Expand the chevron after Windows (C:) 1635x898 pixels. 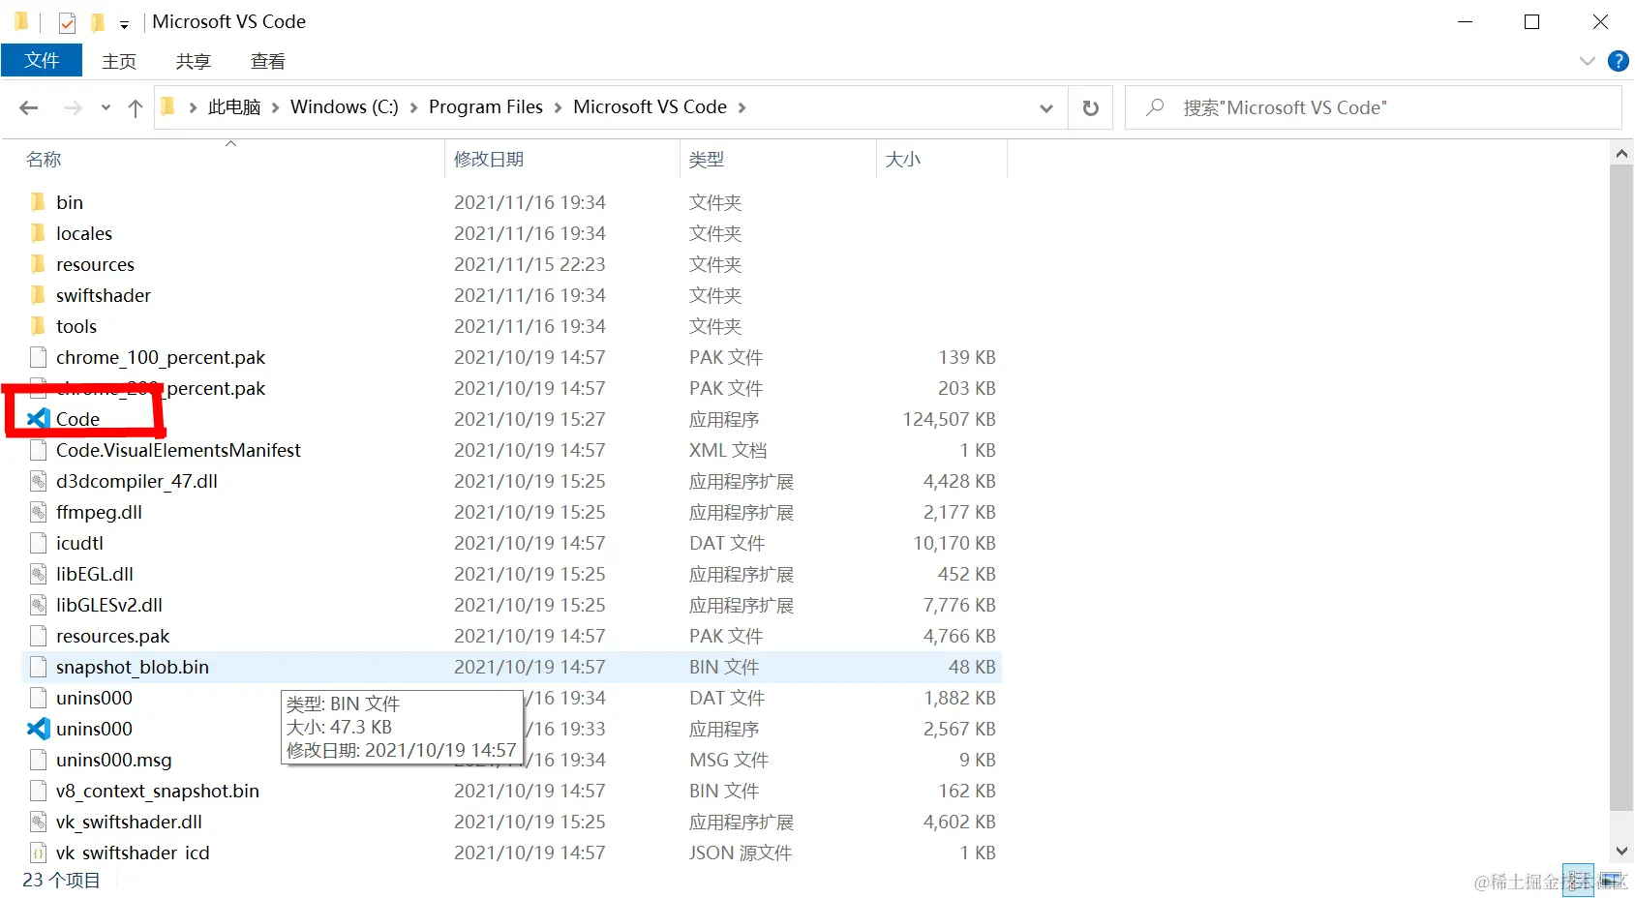(x=413, y=107)
